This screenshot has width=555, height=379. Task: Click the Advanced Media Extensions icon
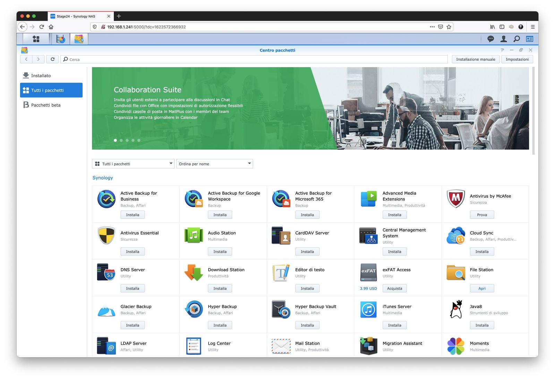pyautogui.click(x=368, y=199)
